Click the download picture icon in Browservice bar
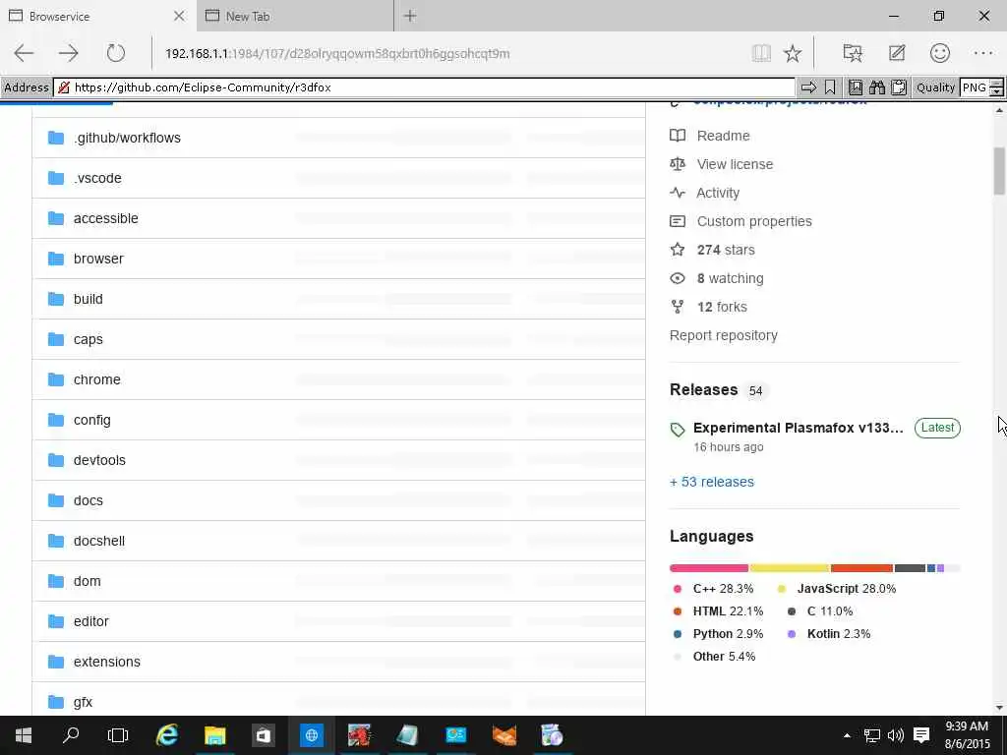Image resolution: width=1007 pixels, height=755 pixels. (x=856, y=87)
